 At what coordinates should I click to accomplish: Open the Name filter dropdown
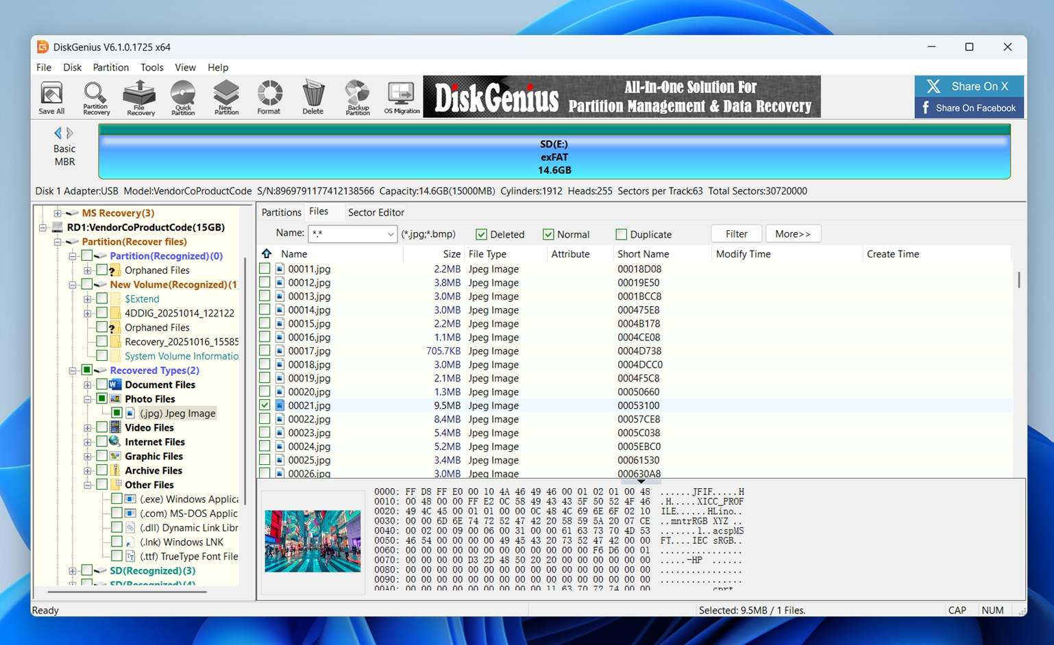(x=389, y=233)
